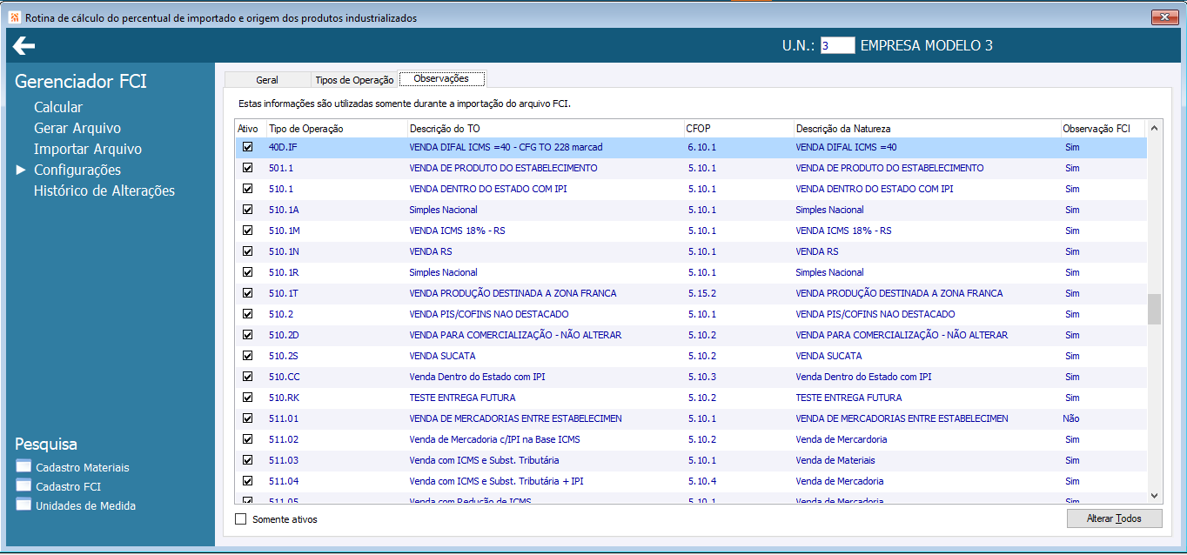Uncheck Ativo for the 510.1T row

pyautogui.click(x=247, y=293)
